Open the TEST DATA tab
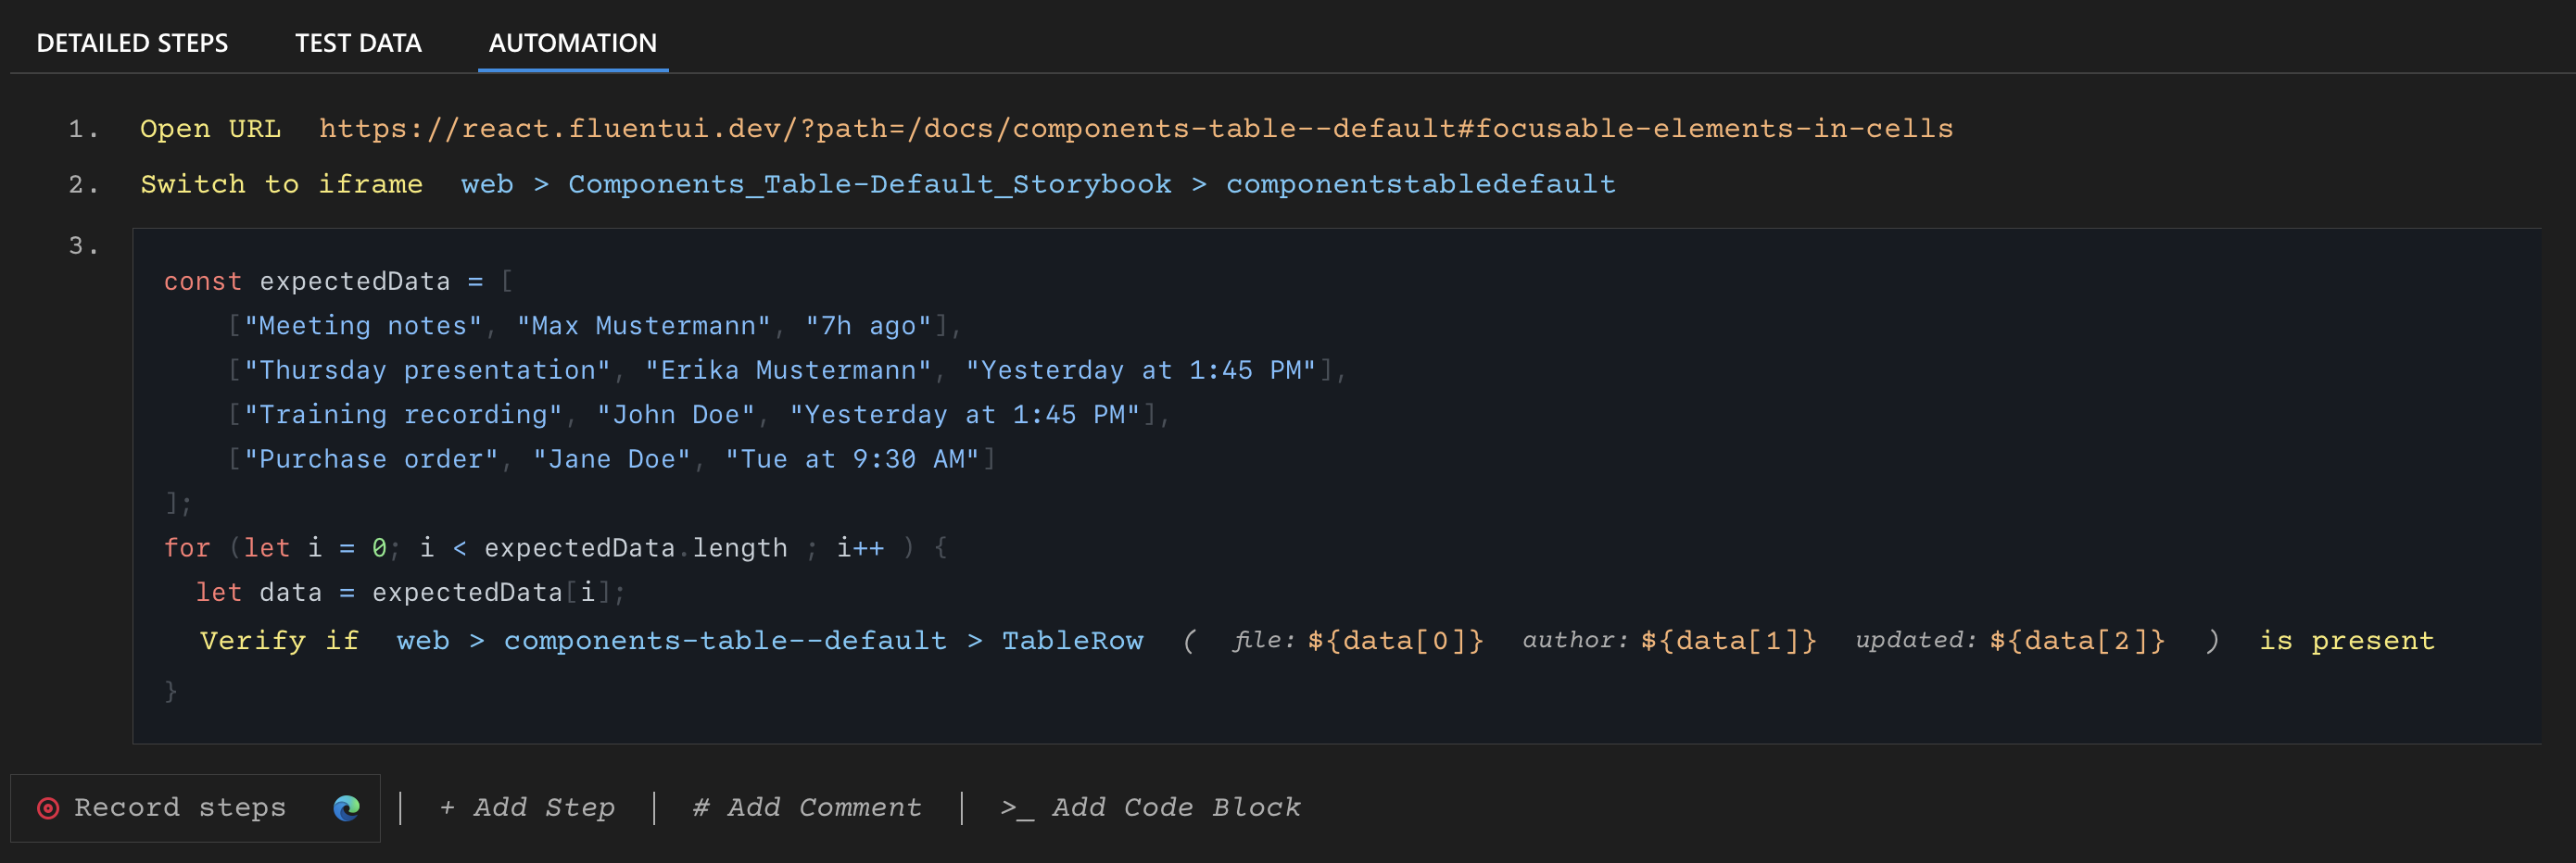Screen dimensions: 2576x863 pos(358,43)
